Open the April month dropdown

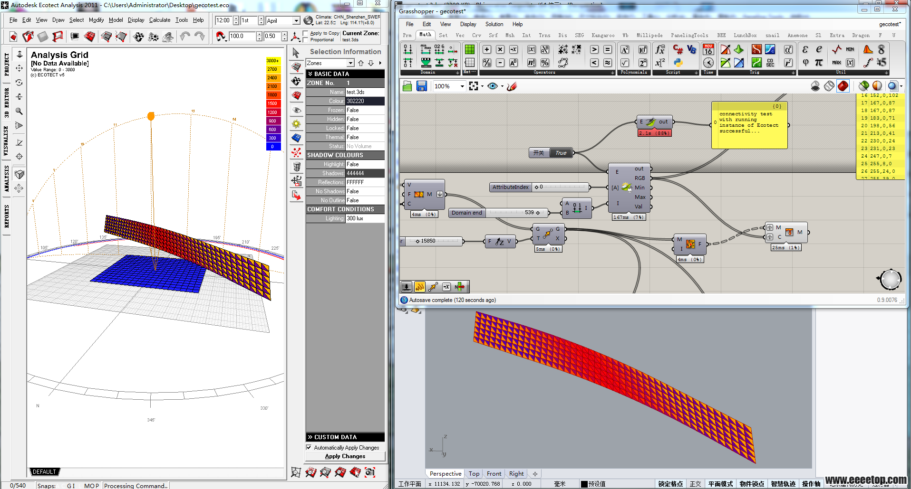pyautogui.click(x=296, y=20)
